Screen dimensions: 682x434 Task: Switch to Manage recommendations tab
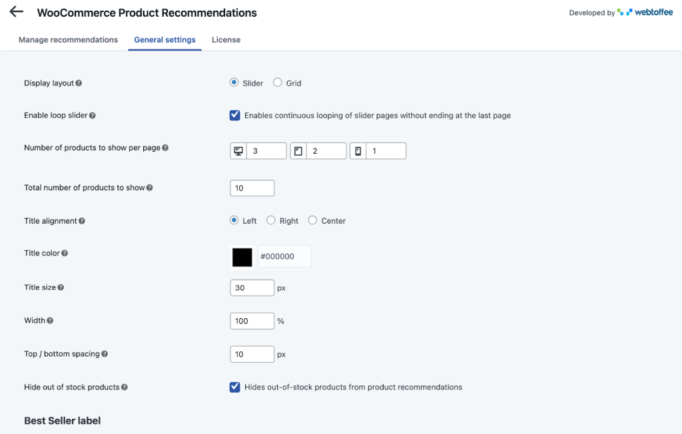pyautogui.click(x=69, y=39)
